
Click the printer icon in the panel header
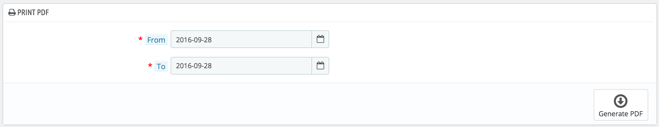[x=12, y=13]
